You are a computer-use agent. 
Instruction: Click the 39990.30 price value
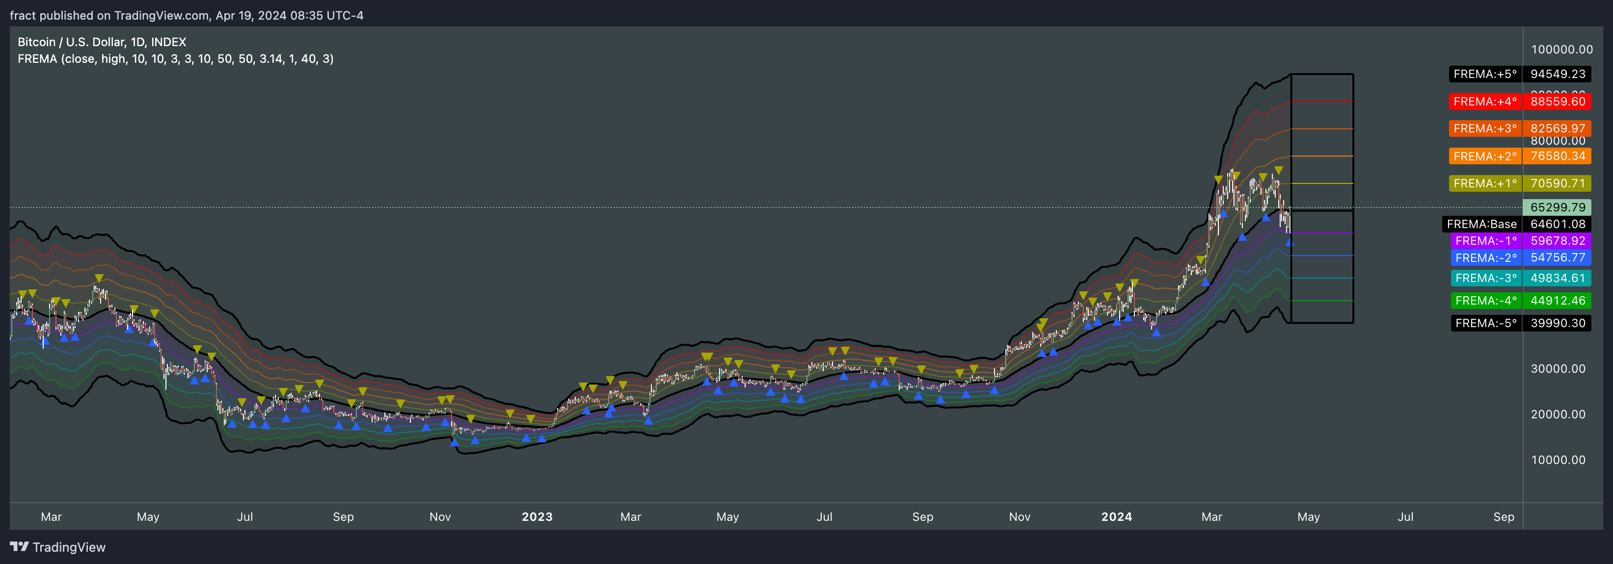pyautogui.click(x=1557, y=323)
